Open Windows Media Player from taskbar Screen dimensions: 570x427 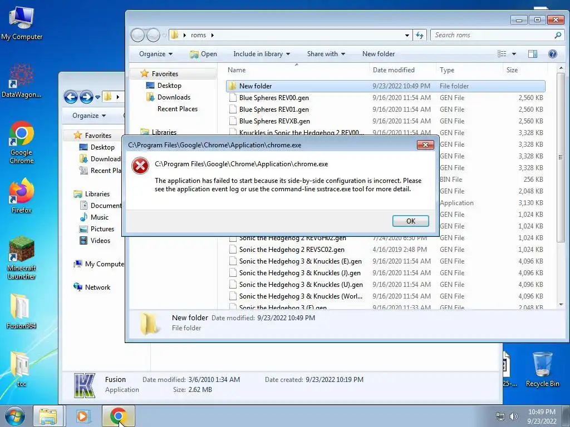(x=82, y=416)
